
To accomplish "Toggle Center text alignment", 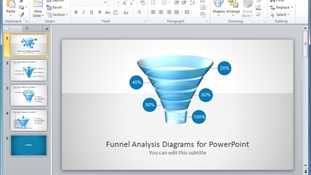I will [x=161, y=12].
